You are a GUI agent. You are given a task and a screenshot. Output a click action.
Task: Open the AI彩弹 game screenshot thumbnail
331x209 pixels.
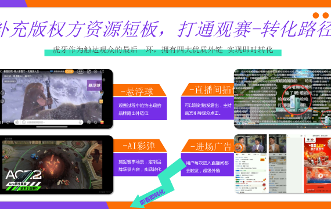coord(56,165)
